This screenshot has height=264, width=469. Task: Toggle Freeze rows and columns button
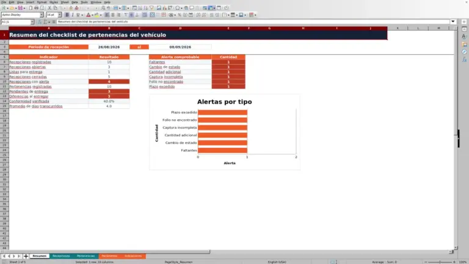211,8
